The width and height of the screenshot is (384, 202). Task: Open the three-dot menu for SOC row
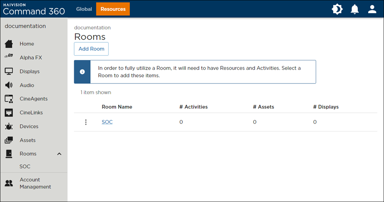pos(86,122)
